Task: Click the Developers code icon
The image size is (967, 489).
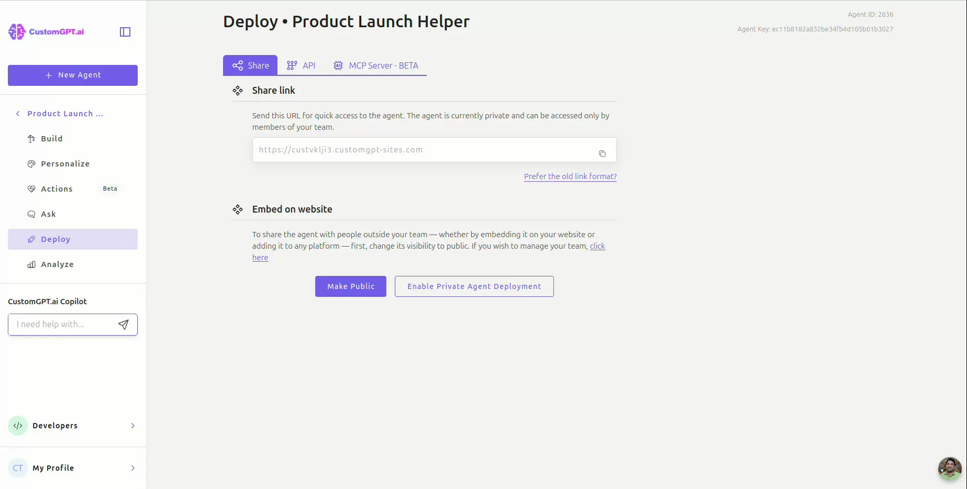Action: pos(18,426)
